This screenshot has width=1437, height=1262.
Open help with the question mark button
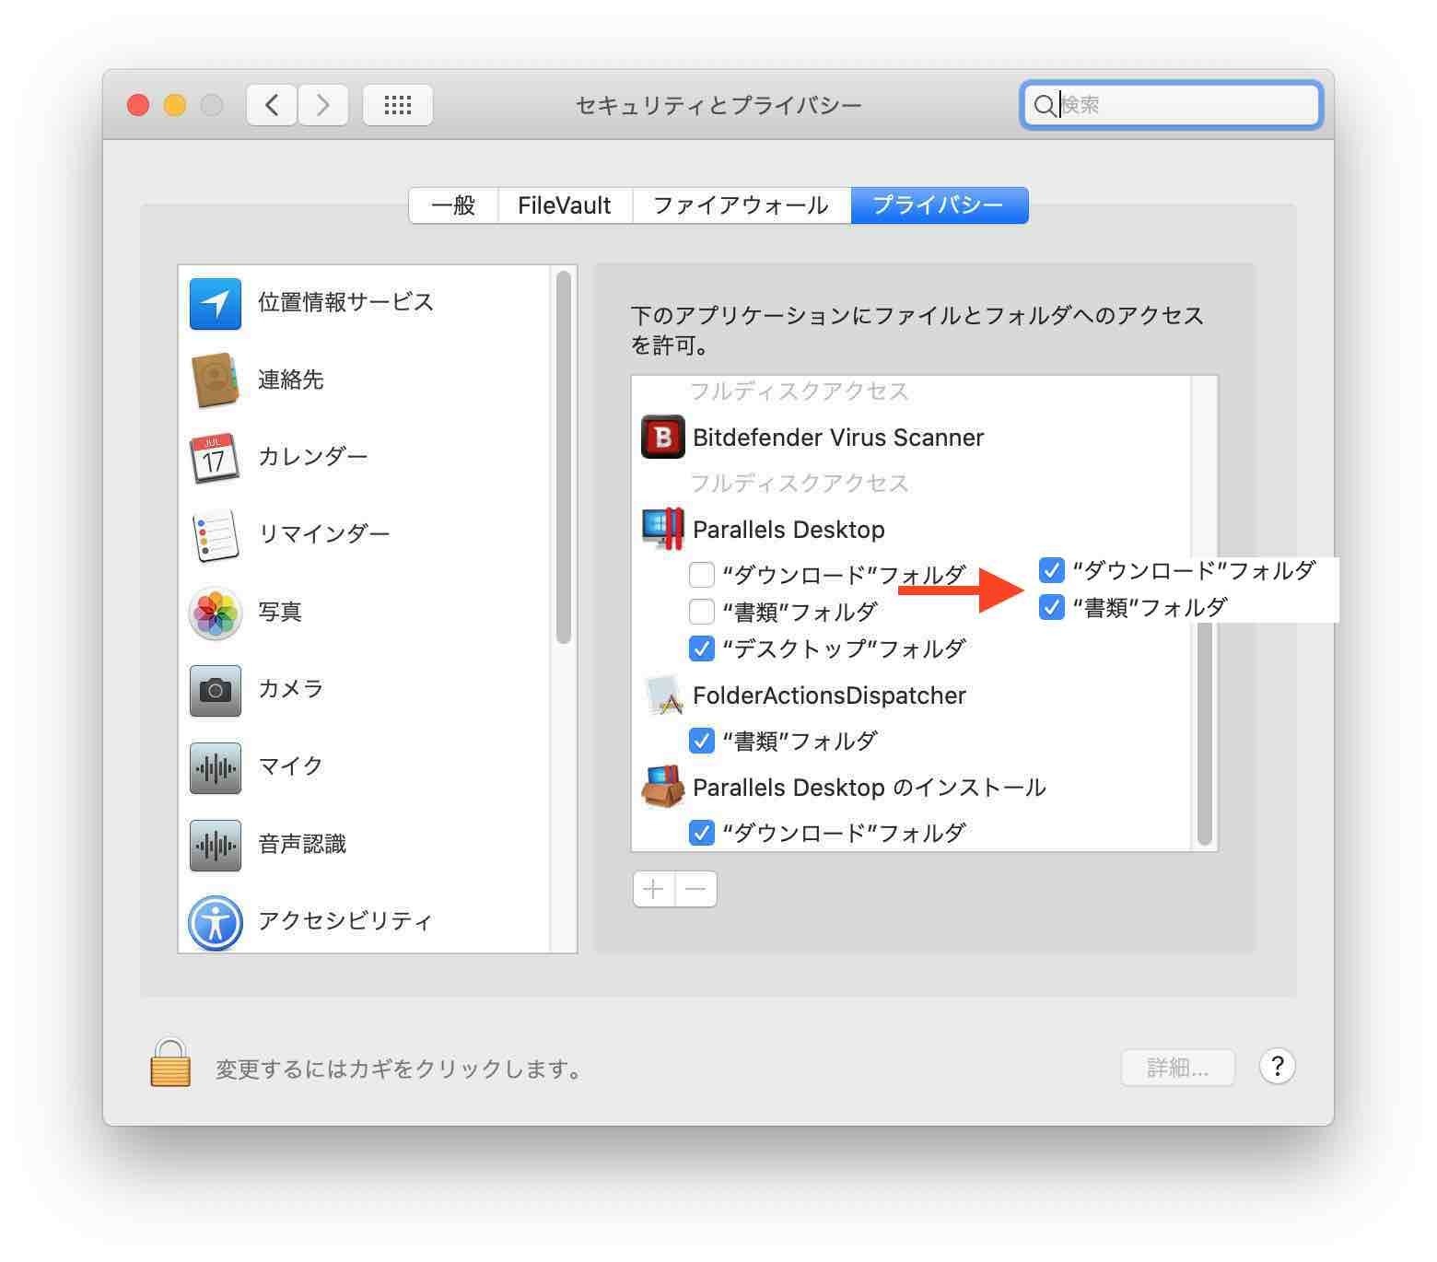tap(1277, 1067)
